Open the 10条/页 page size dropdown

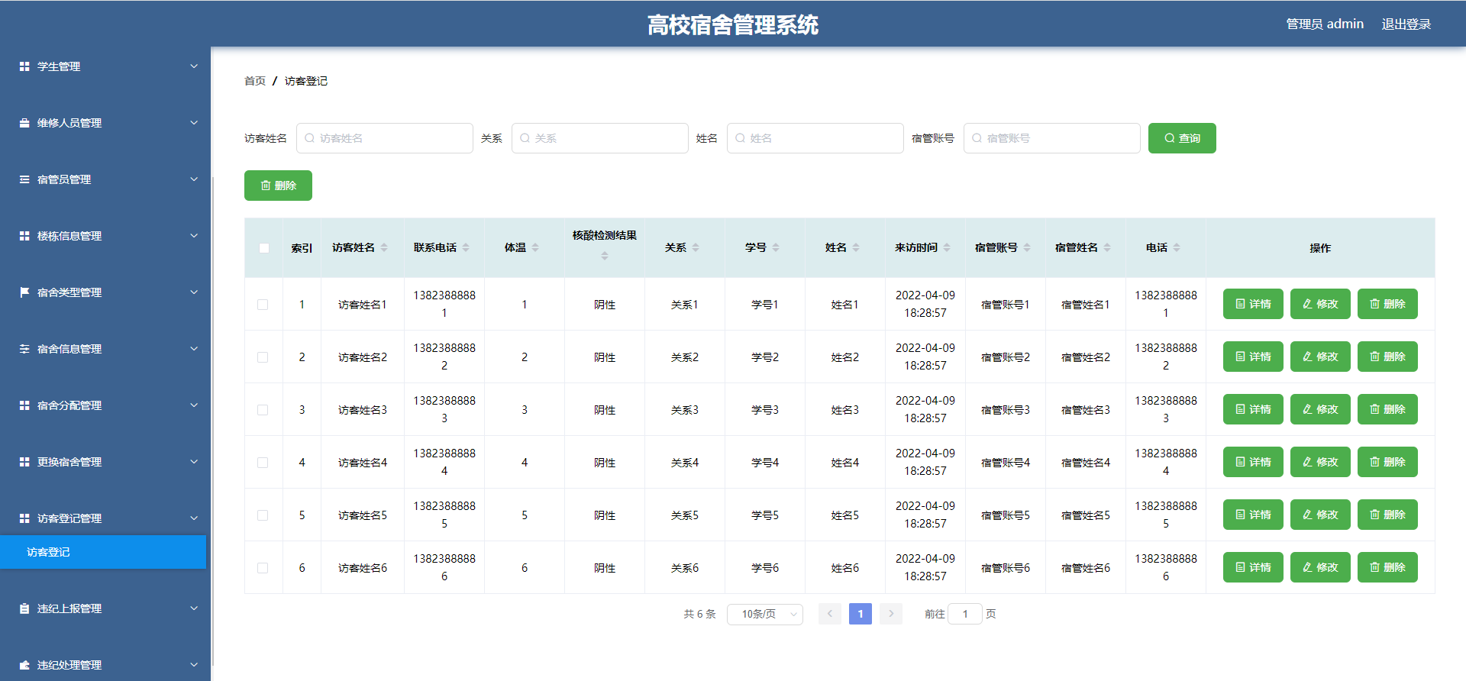[x=764, y=614]
